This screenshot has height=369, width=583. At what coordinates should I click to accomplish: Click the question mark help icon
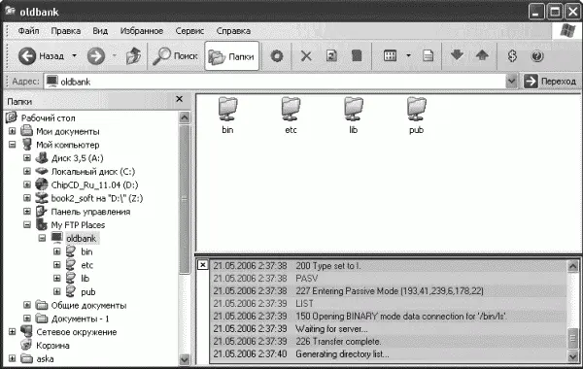537,56
